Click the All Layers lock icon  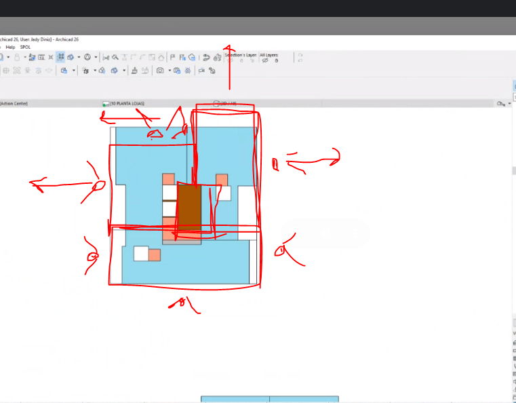[x=277, y=60]
